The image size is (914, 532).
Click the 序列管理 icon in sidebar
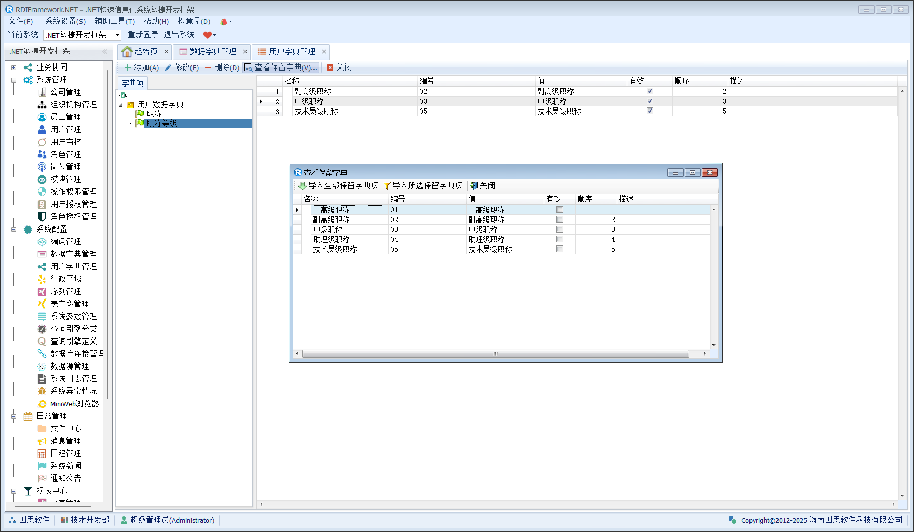[42, 291]
